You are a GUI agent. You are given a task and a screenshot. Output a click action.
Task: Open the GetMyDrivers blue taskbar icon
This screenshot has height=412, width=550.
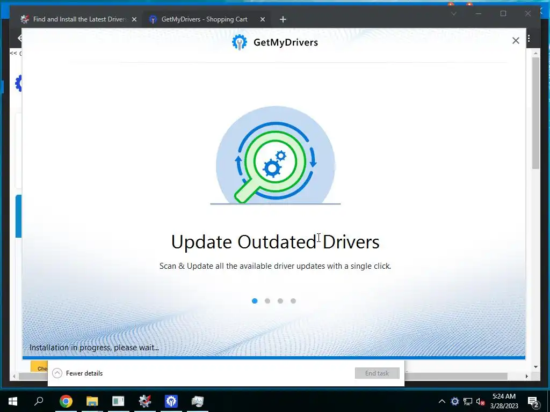[171, 401]
